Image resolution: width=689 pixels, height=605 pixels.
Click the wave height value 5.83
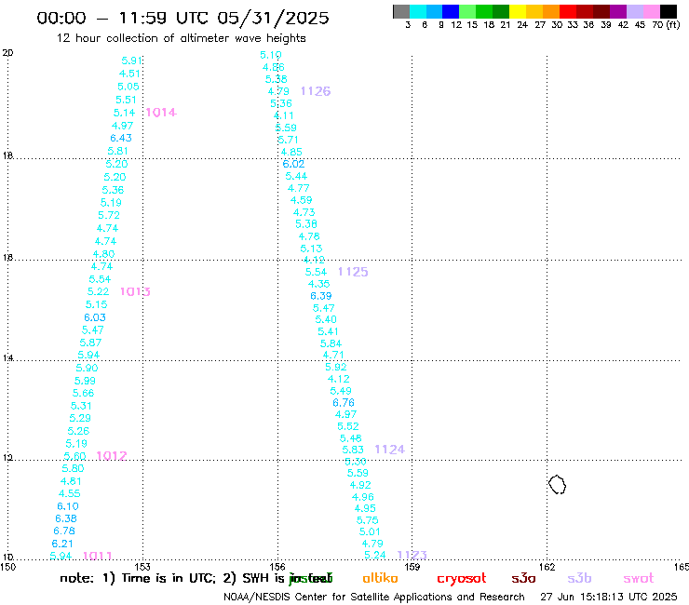click(x=353, y=450)
